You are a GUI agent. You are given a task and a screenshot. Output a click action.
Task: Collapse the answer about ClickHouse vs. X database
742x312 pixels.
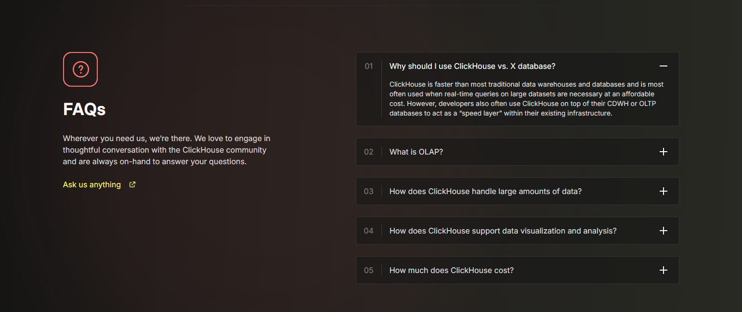click(x=663, y=66)
